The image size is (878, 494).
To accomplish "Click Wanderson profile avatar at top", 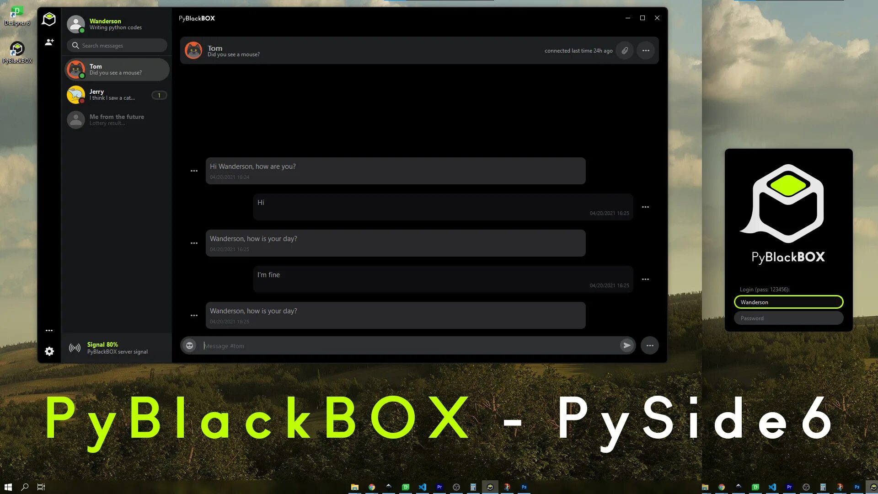I will pos(76,24).
